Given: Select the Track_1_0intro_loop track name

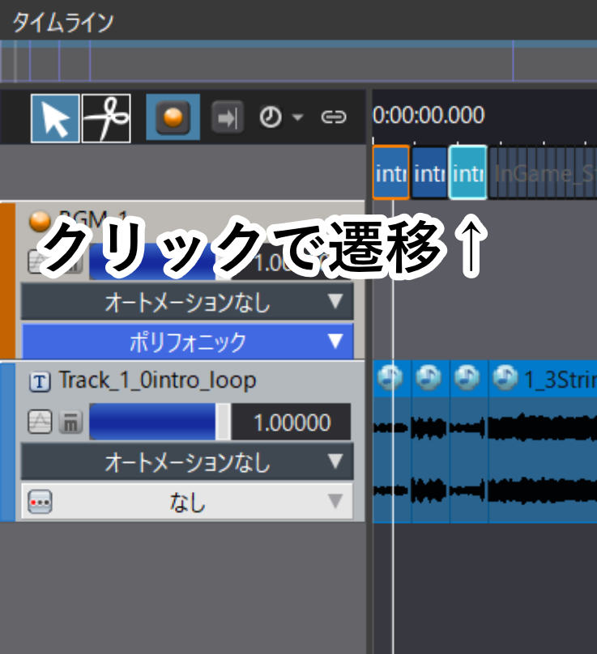Looking at the screenshot, I should (157, 380).
